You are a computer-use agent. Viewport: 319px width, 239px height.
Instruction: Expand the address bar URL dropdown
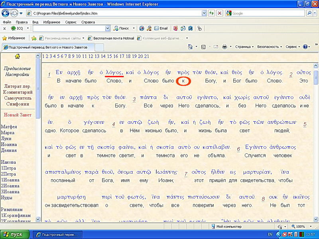click(203, 13)
